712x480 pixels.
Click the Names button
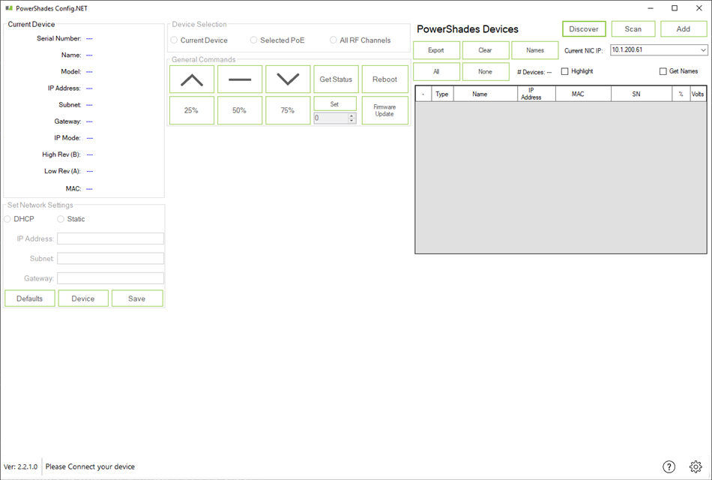tap(535, 50)
